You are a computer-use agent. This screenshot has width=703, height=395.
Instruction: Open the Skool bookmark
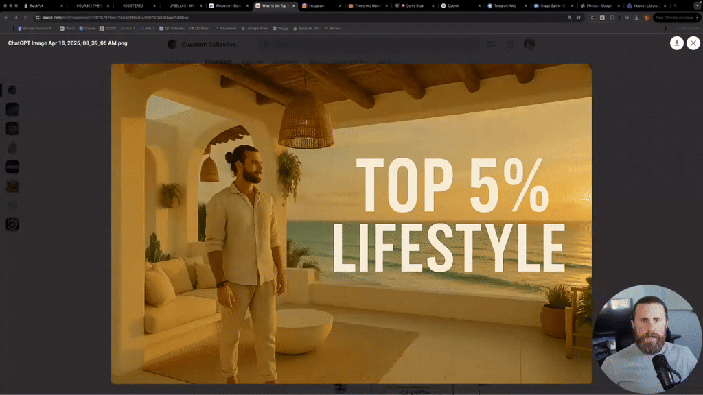coord(67,28)
